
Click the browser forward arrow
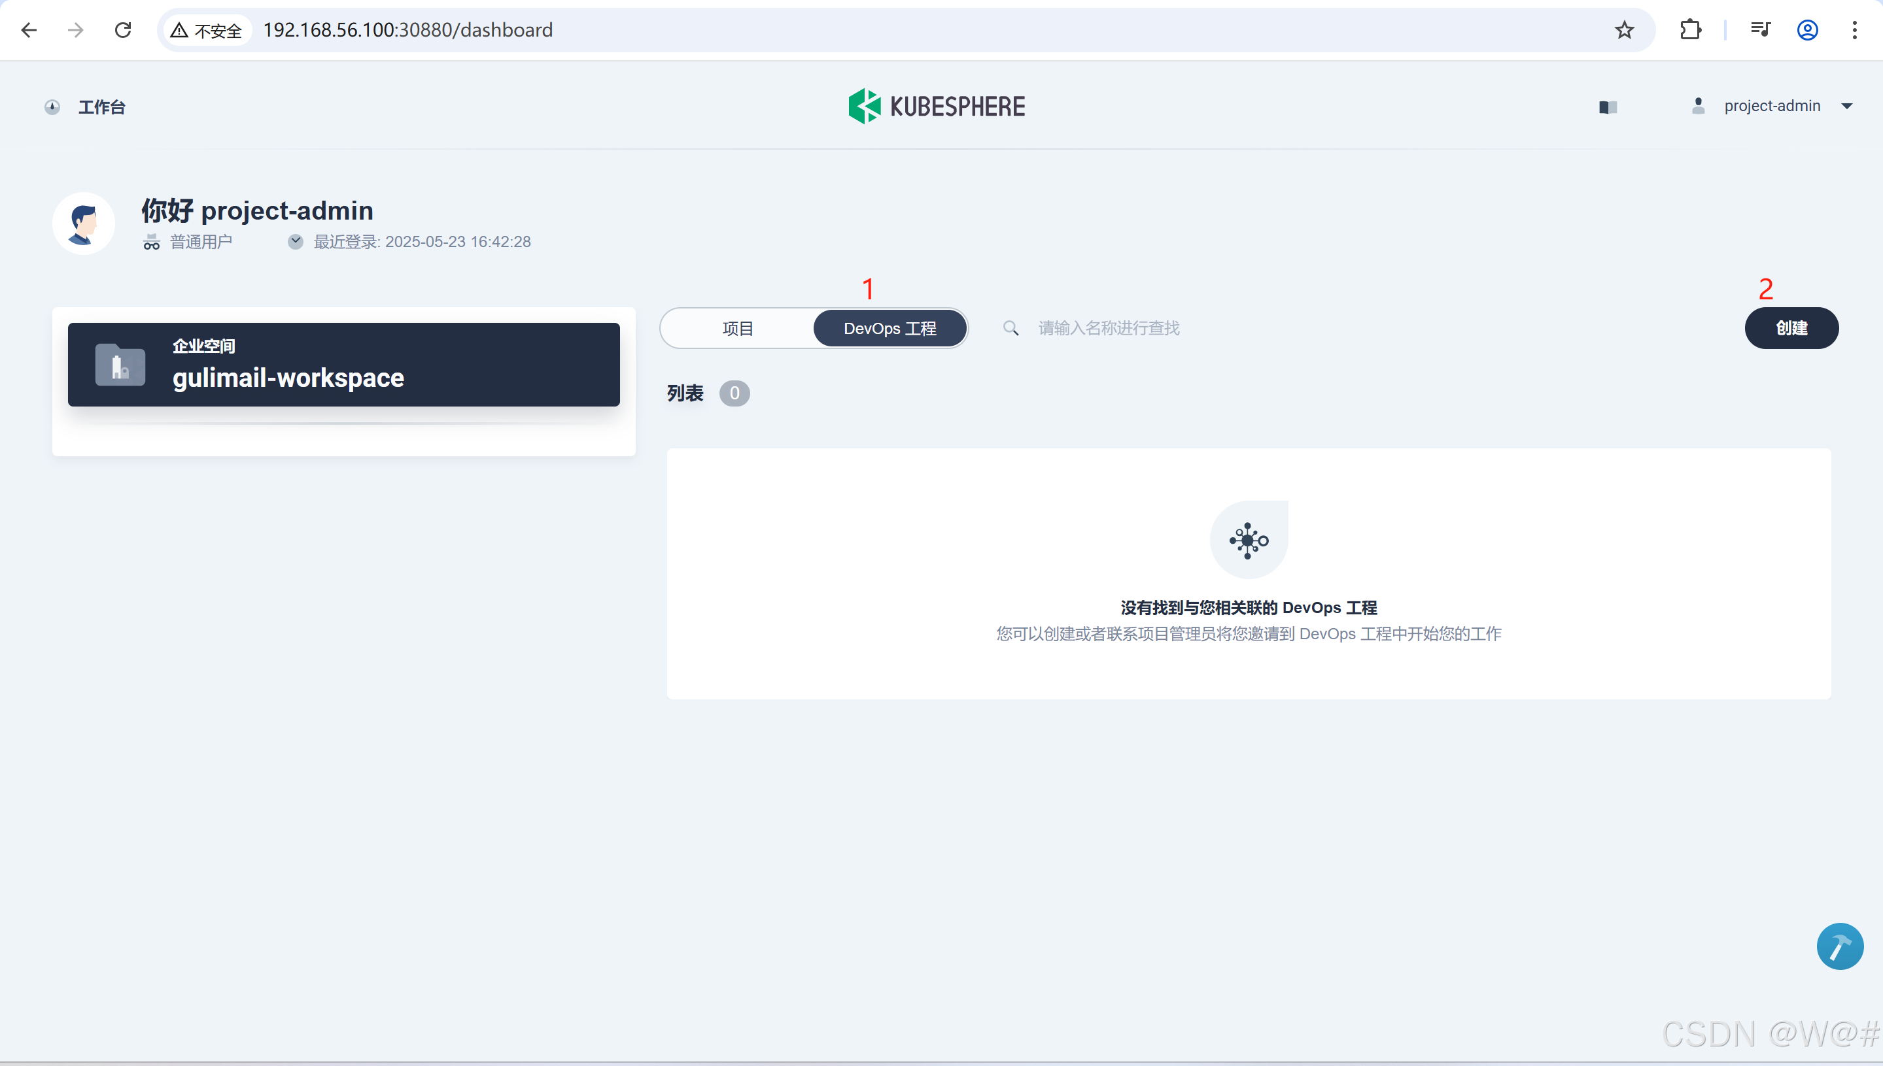coord(75,30)
